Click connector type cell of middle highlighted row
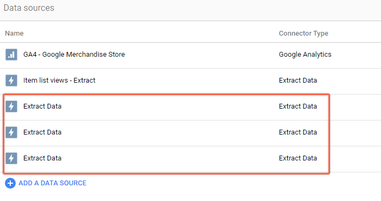Screen dimensions: 381x201 tap(298, 132)
